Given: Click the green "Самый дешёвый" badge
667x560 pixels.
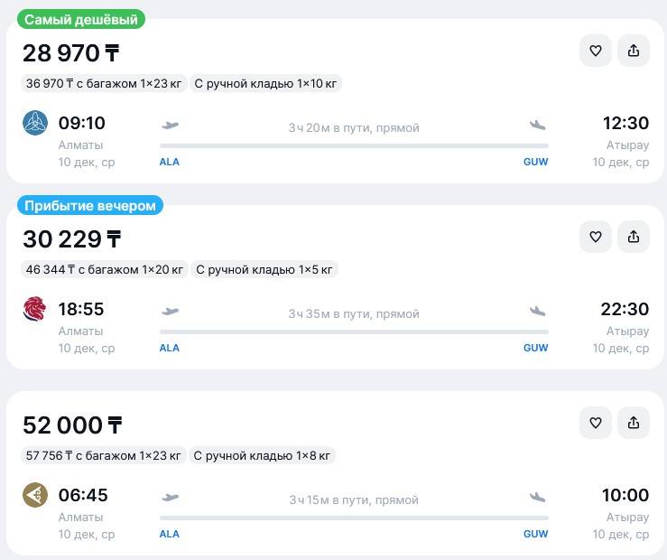Looking at the screenshot, I should 81,20.
